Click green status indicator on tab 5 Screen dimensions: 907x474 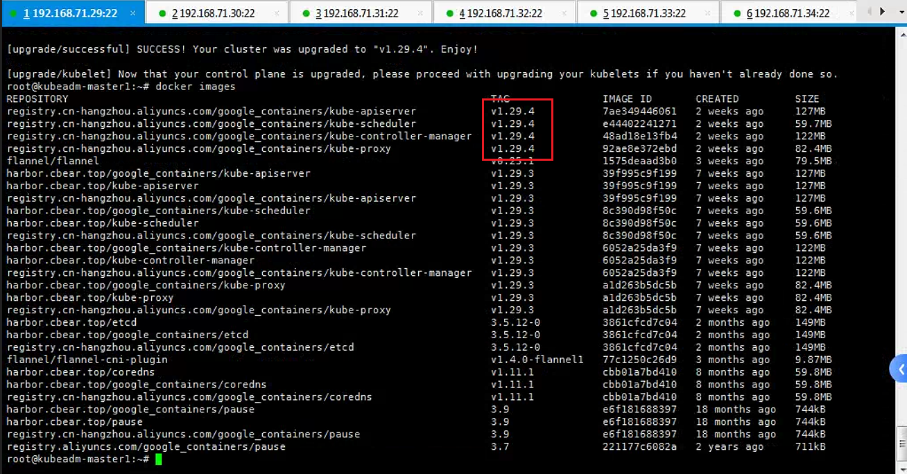[593, 13]
